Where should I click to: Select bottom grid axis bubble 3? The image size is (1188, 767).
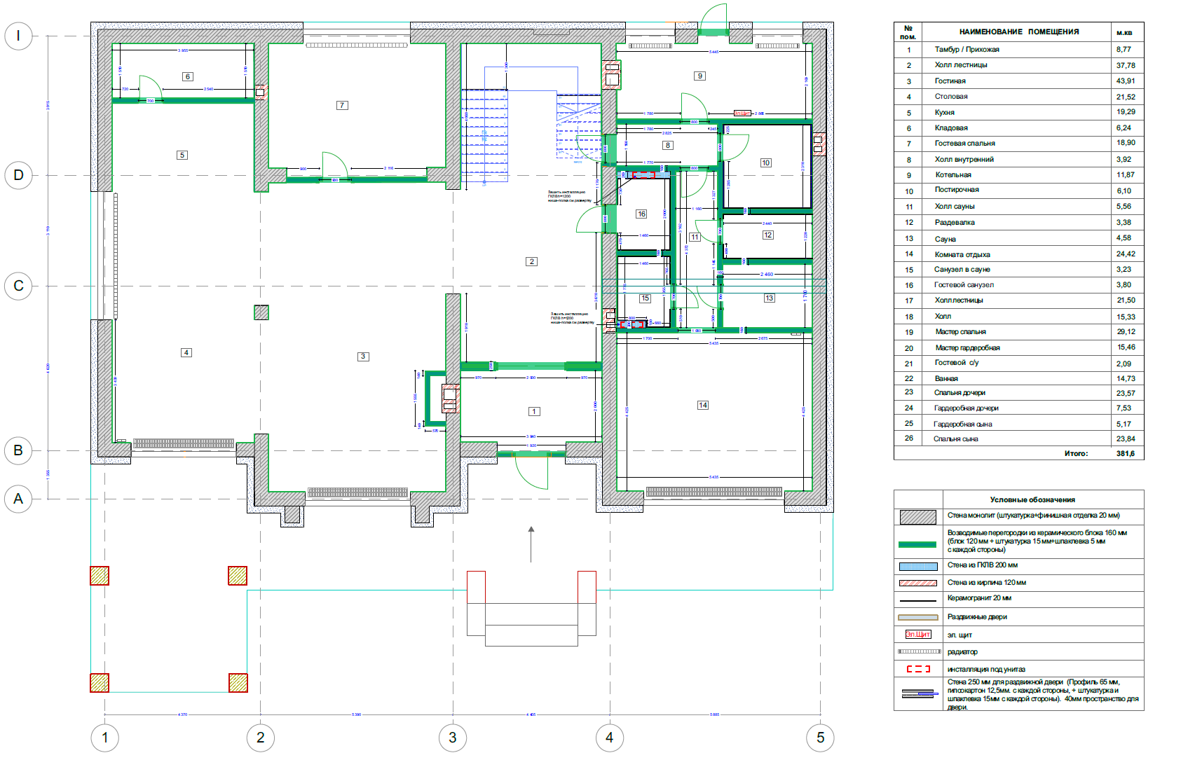(453, 738)
